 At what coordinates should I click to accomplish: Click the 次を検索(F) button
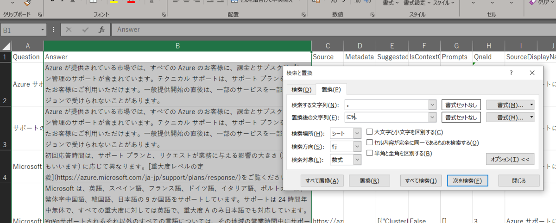coord(468,180)
